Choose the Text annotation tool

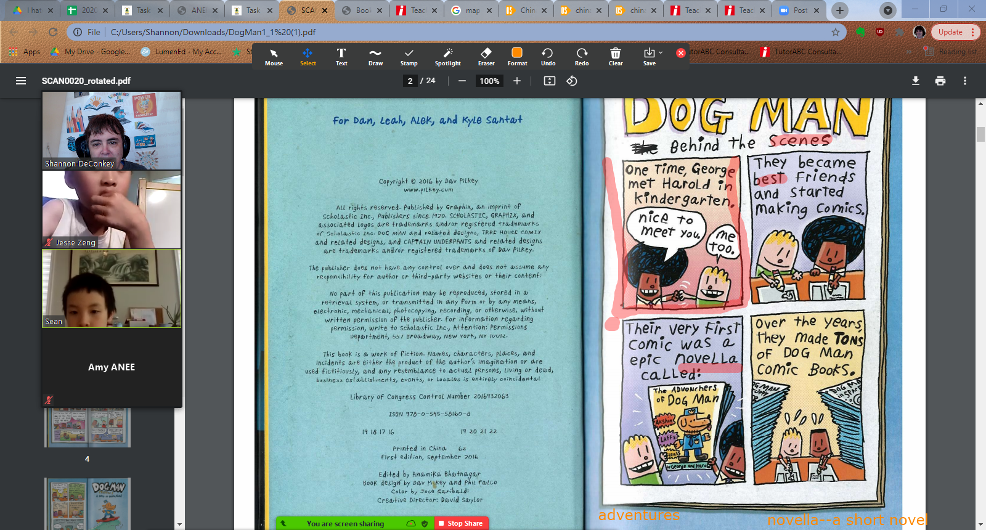pyautogui.click(x=341, y=57)
